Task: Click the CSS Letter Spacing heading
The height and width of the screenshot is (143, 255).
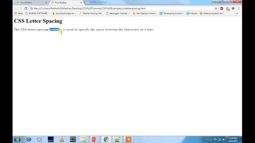Action: tap(38, 21)
